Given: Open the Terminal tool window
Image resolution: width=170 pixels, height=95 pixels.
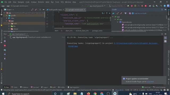Looking at the screenshot, I should 35,87.
